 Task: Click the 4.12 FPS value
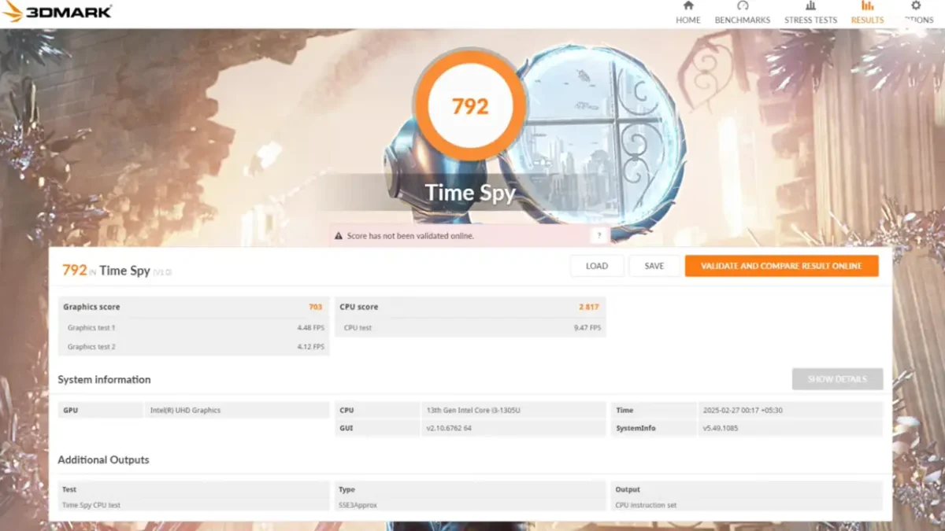310,347
